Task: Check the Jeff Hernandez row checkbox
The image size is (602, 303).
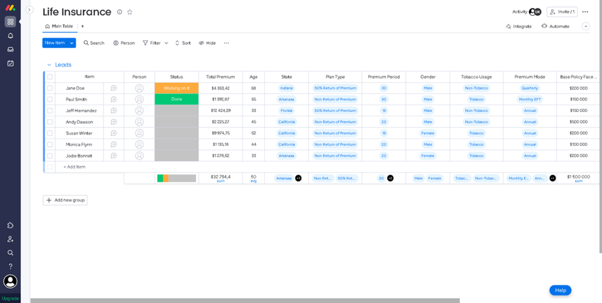Action: [x=50, y=111]
